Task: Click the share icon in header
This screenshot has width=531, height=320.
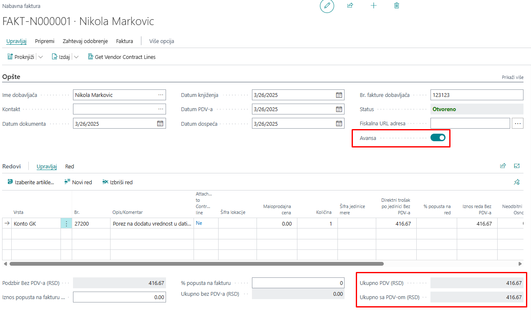Action: click(x=350, y=6)
